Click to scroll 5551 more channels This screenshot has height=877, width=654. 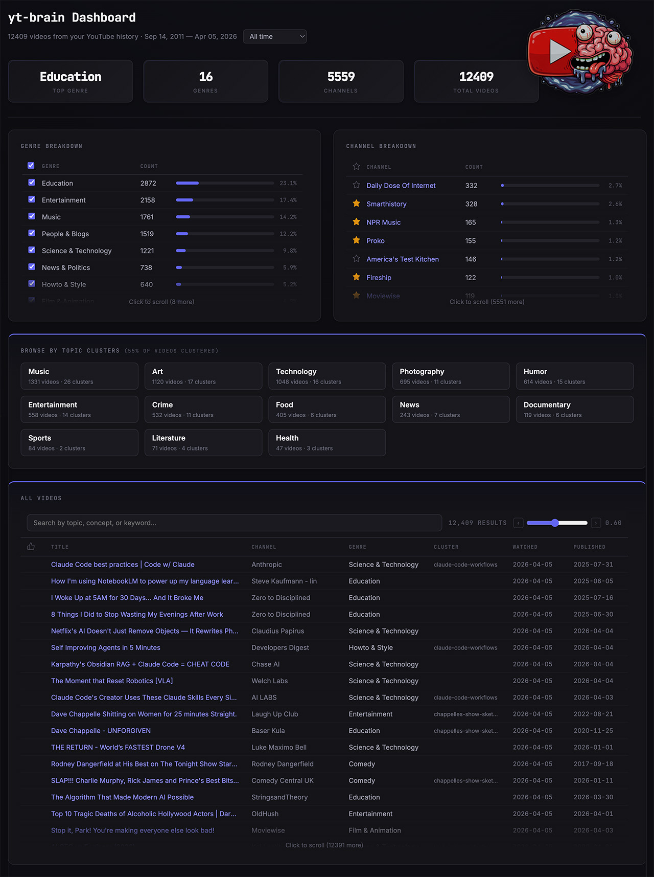point(487,302)
